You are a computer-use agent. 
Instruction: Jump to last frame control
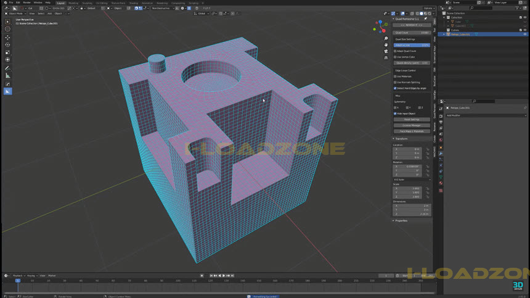tap(232, 276)
